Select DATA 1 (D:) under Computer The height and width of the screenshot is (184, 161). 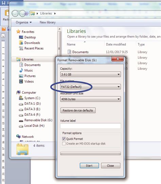tap(33, 104)
